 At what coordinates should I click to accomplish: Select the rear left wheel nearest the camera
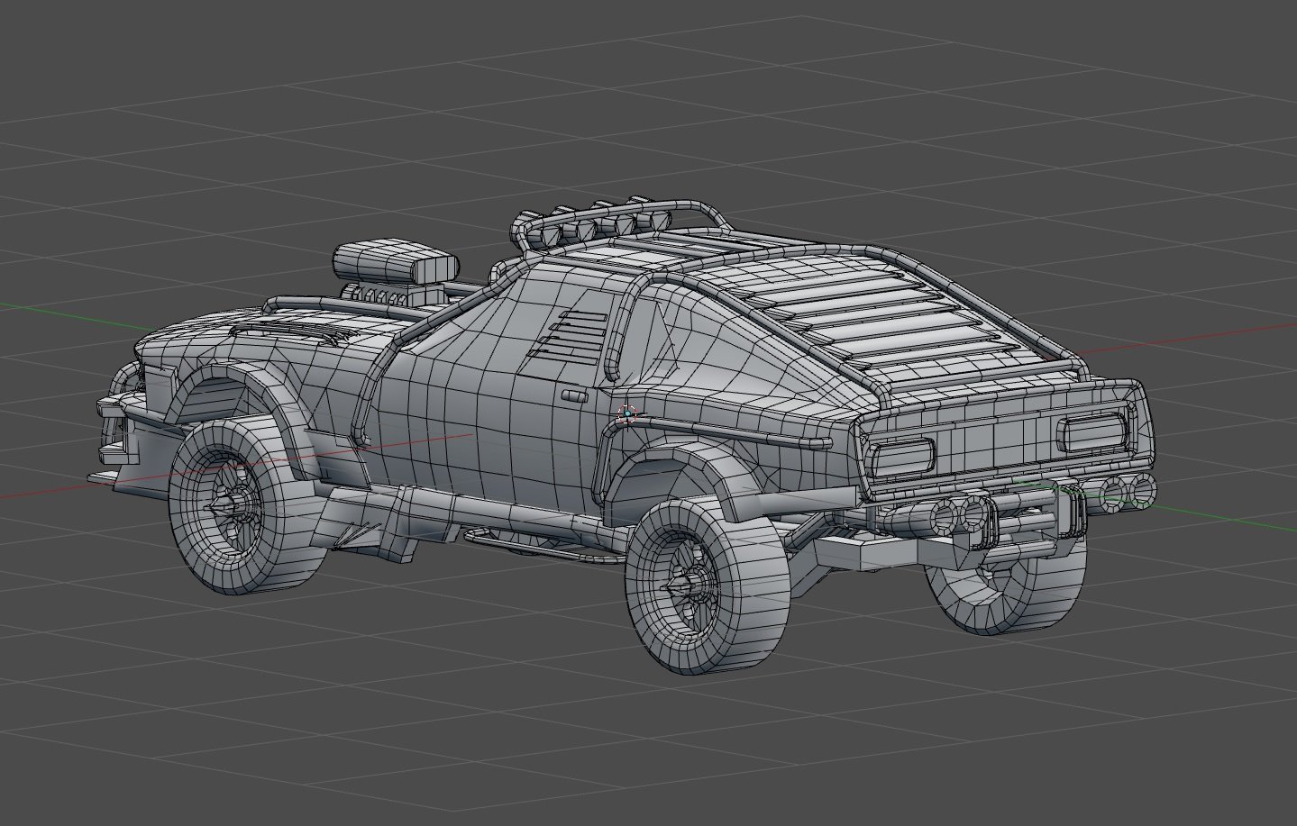coord(708,585)
